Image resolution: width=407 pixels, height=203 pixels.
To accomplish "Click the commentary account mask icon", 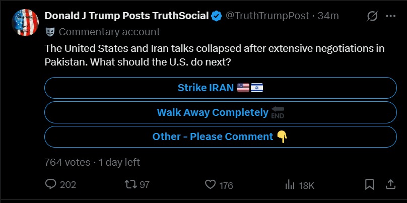I will (x=50, y=32).
